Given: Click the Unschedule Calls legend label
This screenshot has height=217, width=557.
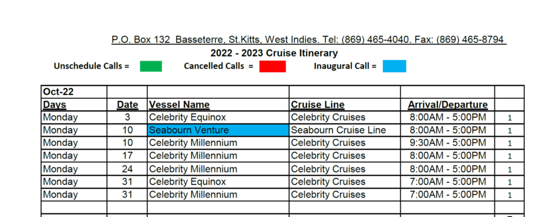Looking at the screenshot, I should click(x=91, y=66).
